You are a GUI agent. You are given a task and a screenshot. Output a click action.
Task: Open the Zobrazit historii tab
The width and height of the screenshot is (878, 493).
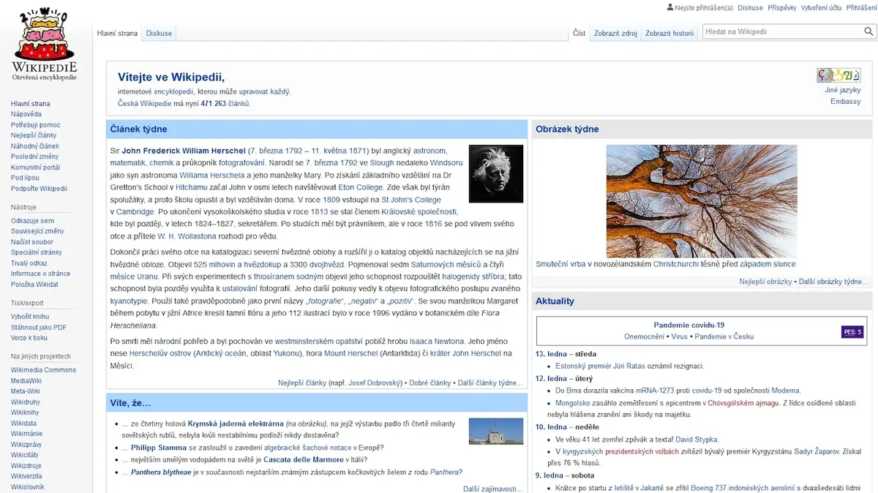[x=669, y=33]
